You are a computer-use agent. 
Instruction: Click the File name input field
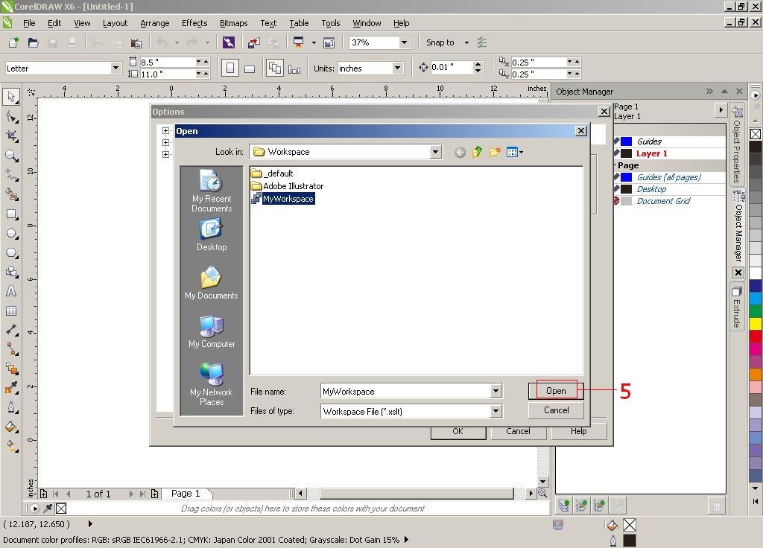click(405, 391)
